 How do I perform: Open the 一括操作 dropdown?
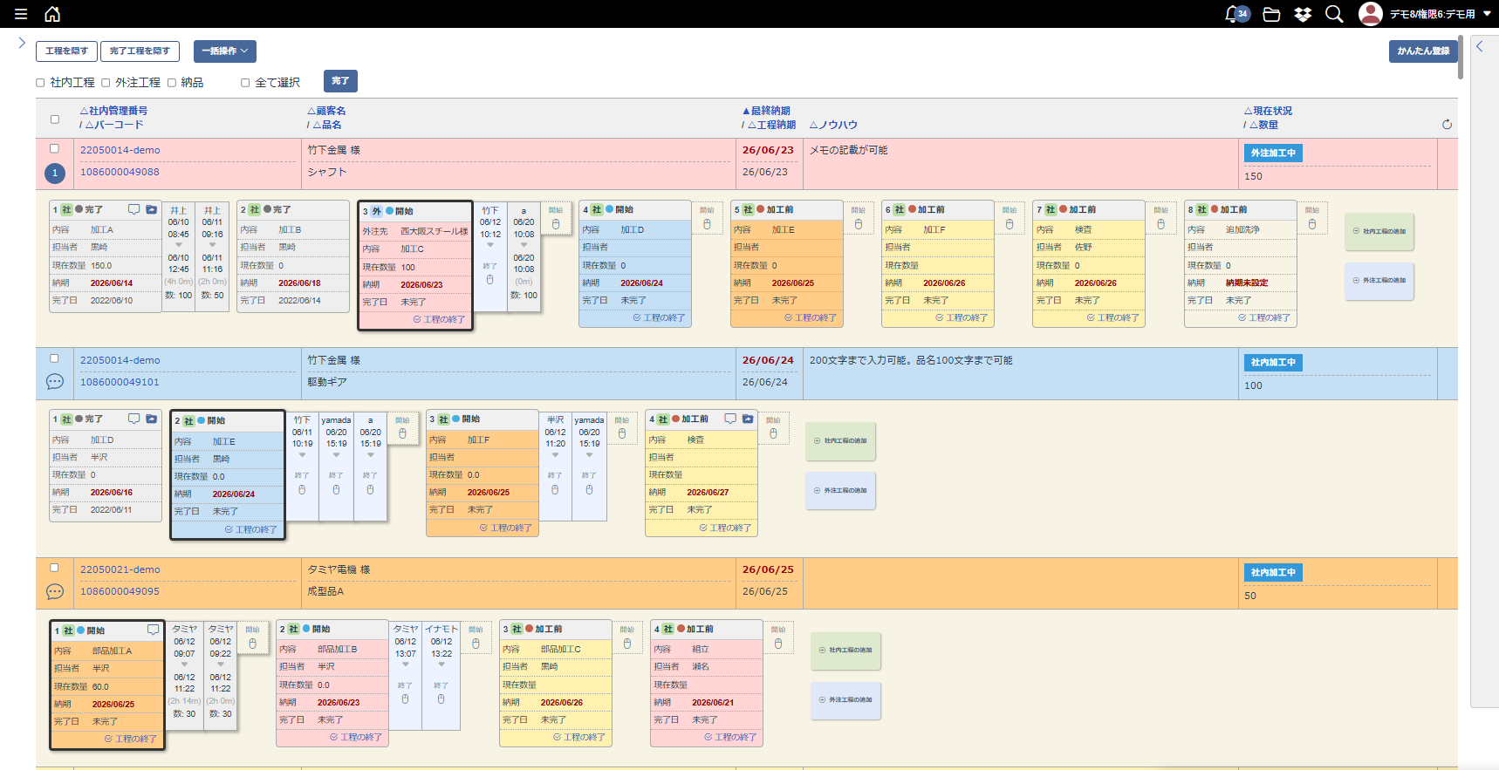[225, 51]
